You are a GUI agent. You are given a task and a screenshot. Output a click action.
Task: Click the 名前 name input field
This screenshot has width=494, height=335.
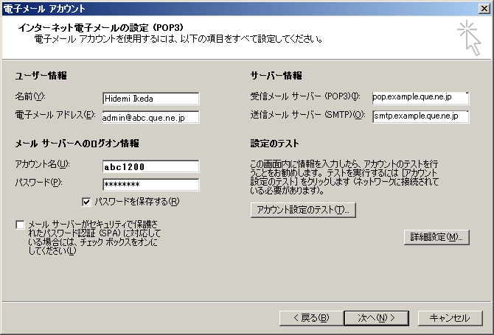coord(151,99)
